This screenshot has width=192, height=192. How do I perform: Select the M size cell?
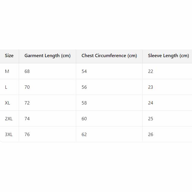pyautogui.click(x=7, y=71)
